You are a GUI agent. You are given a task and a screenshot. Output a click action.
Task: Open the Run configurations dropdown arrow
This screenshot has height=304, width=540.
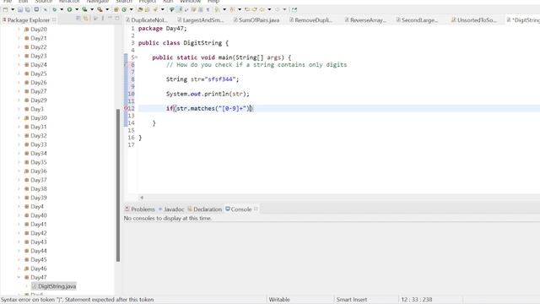point(77,9)
